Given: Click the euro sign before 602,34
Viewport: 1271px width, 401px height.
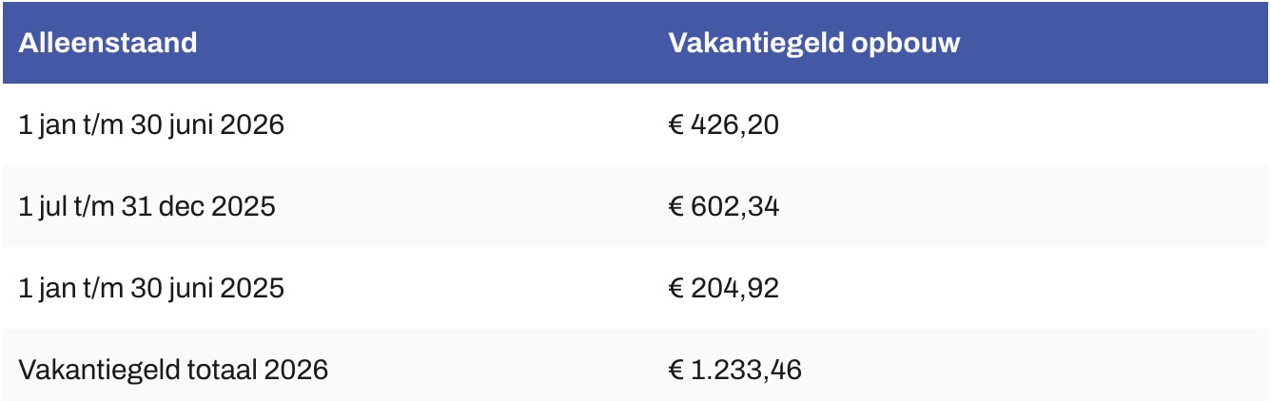Looking at the screenshot, I should 676,206.
